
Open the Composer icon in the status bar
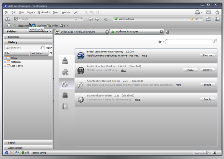click(x=17, y=153)
